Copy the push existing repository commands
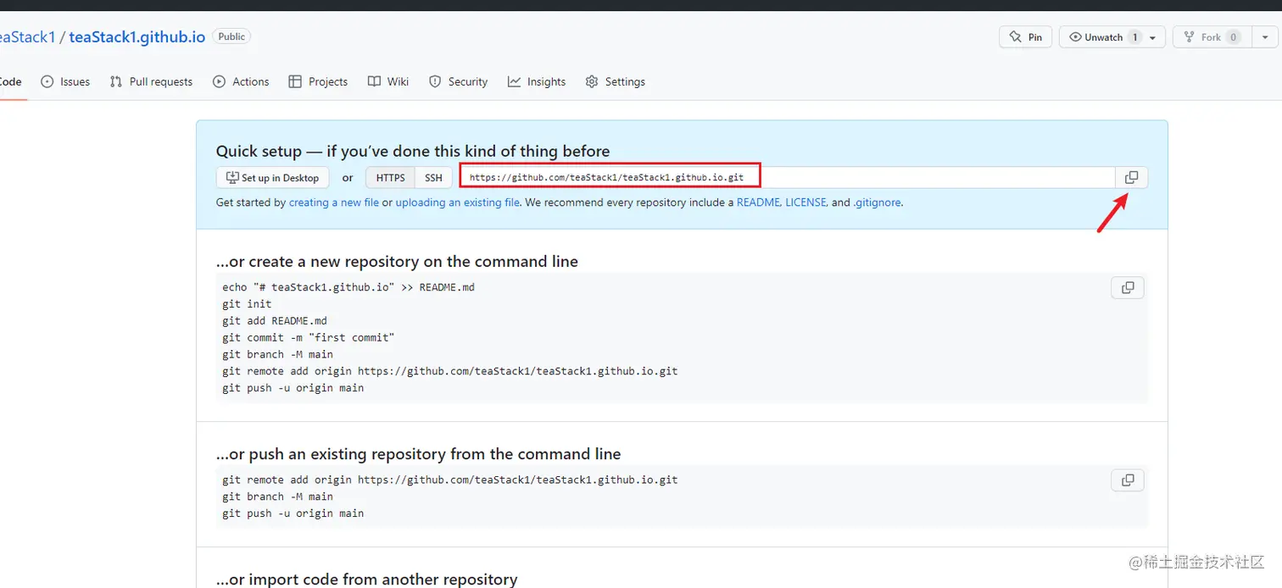Image resolution: width=1282 pixels, height=588 pixels. [x=1128, y=480]
